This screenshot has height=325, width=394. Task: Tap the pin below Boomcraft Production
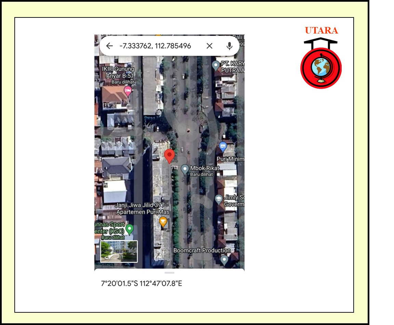tap(224, 260)
